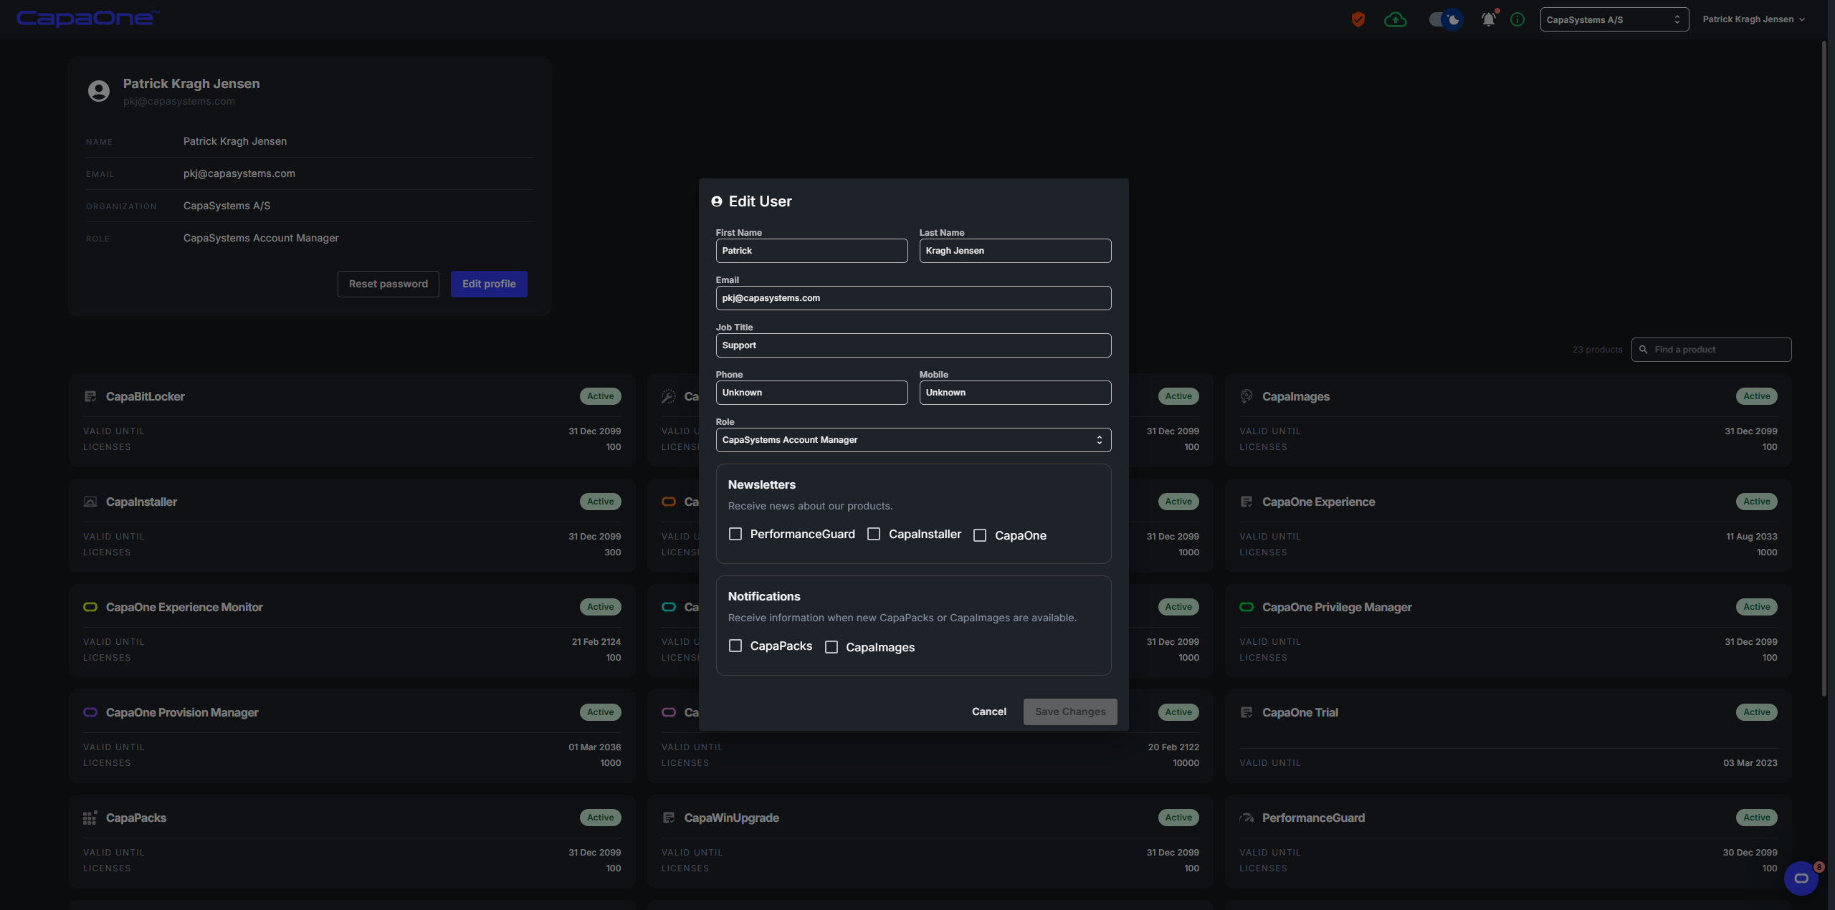The image size is (1835, 910).
Task: Click the '10000' licenses value
Action: pos(1186,763)
